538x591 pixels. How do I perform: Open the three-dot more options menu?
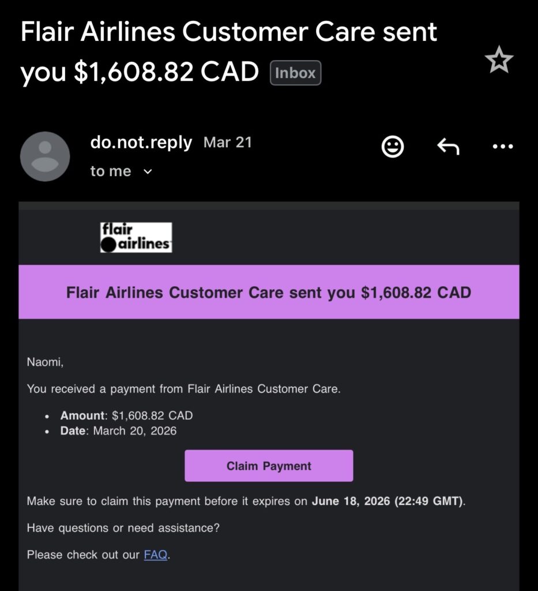pyautogui.click(x=502, y=146)
